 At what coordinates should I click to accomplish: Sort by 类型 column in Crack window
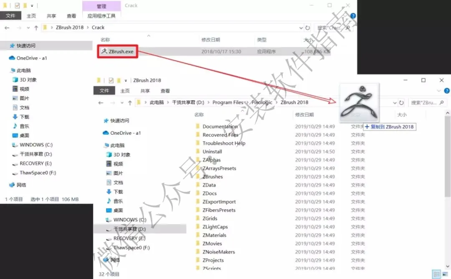tap(261, 40)
